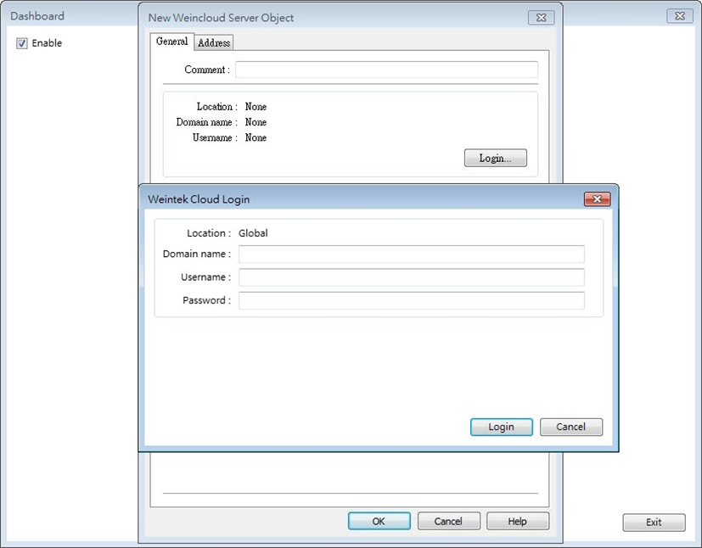Click the 'Location : None' value
Viewport: 702px width, 548px height.
(256, 107)
